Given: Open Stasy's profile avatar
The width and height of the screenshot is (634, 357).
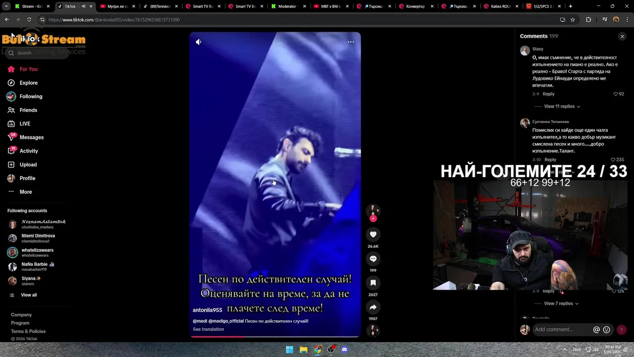Looking at the screenshot, I should click(525, 51).
